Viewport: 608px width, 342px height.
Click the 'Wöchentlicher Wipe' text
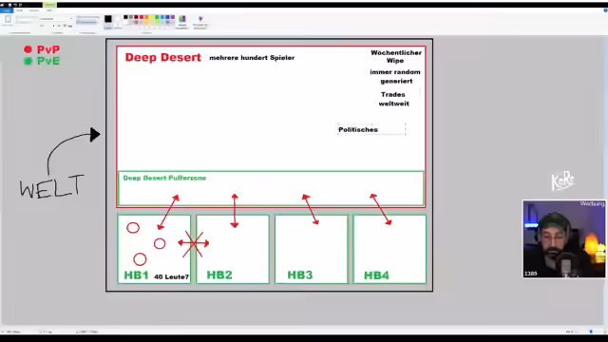(x=396, y=57)
